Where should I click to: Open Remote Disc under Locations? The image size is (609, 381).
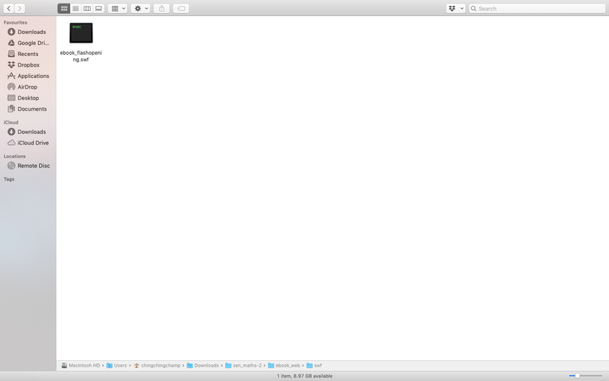(33, 165)
